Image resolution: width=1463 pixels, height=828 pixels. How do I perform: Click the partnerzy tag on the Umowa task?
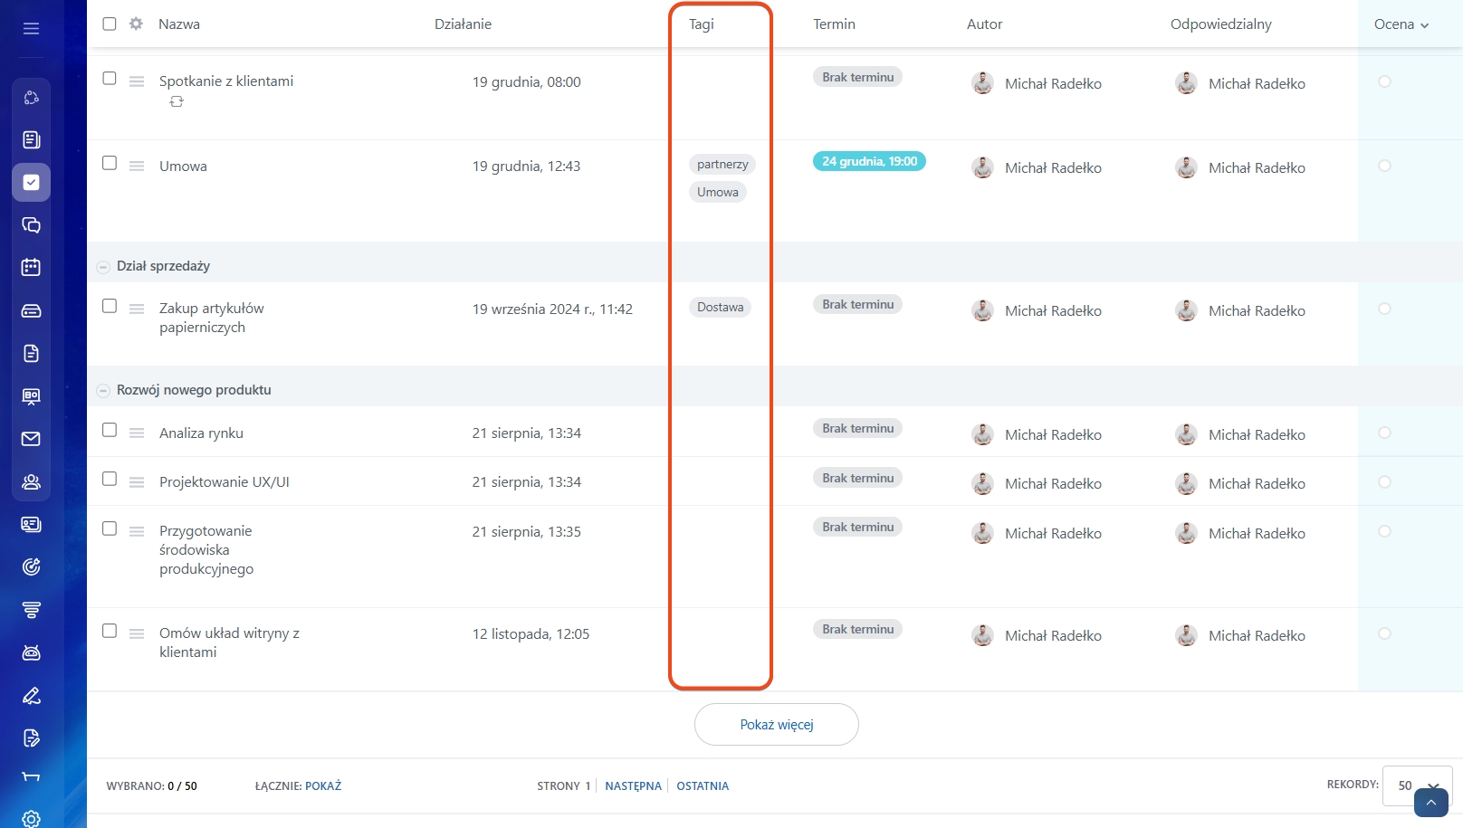[722, 165]
